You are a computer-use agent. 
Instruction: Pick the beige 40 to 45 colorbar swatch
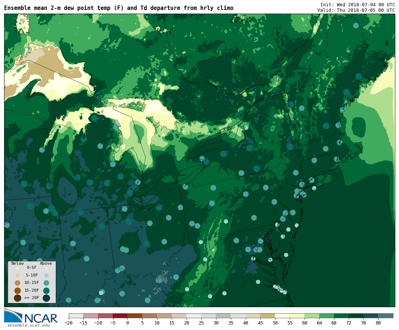click(253, 316)
